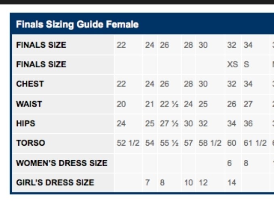The image size is (274, 205).
Task: Select the XS finals size cell
Action: pos(232,65)
